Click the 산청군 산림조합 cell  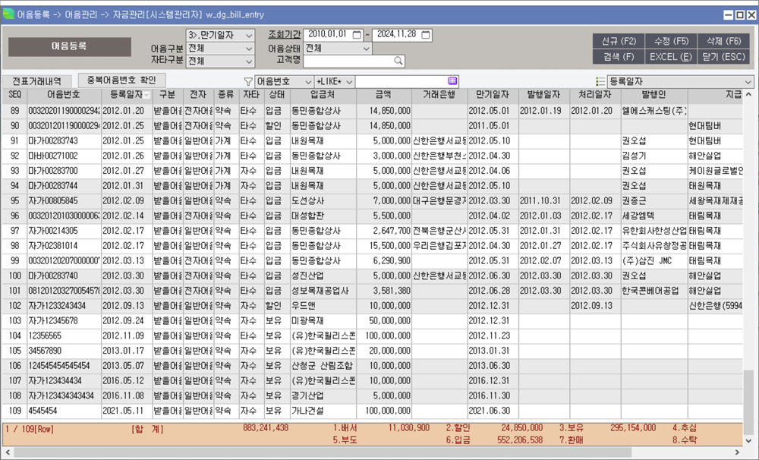323,366
